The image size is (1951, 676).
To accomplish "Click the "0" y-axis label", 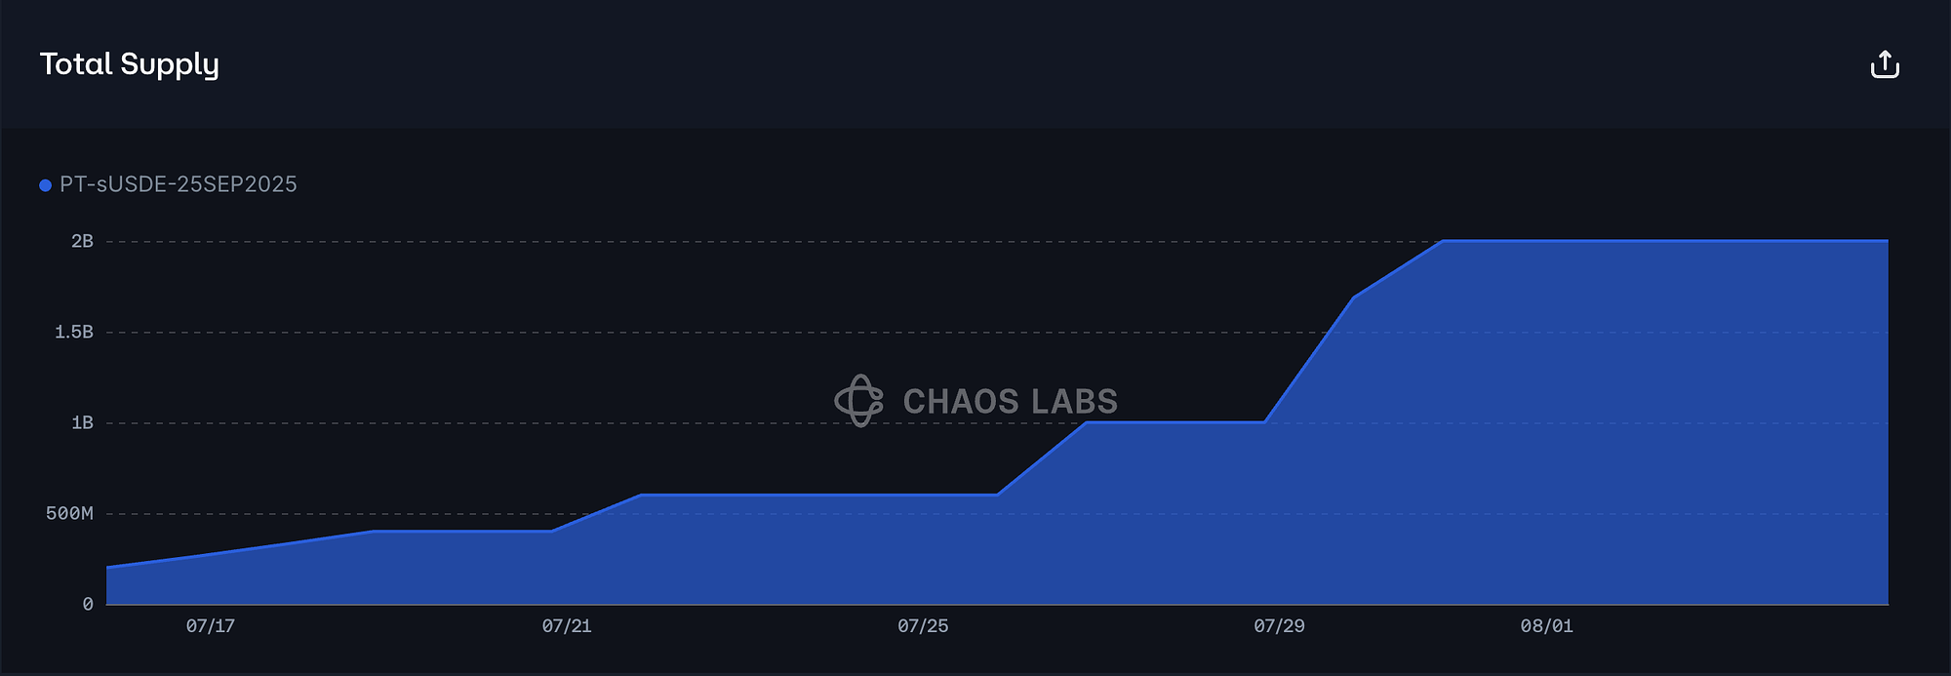I will tap(88, 604).
